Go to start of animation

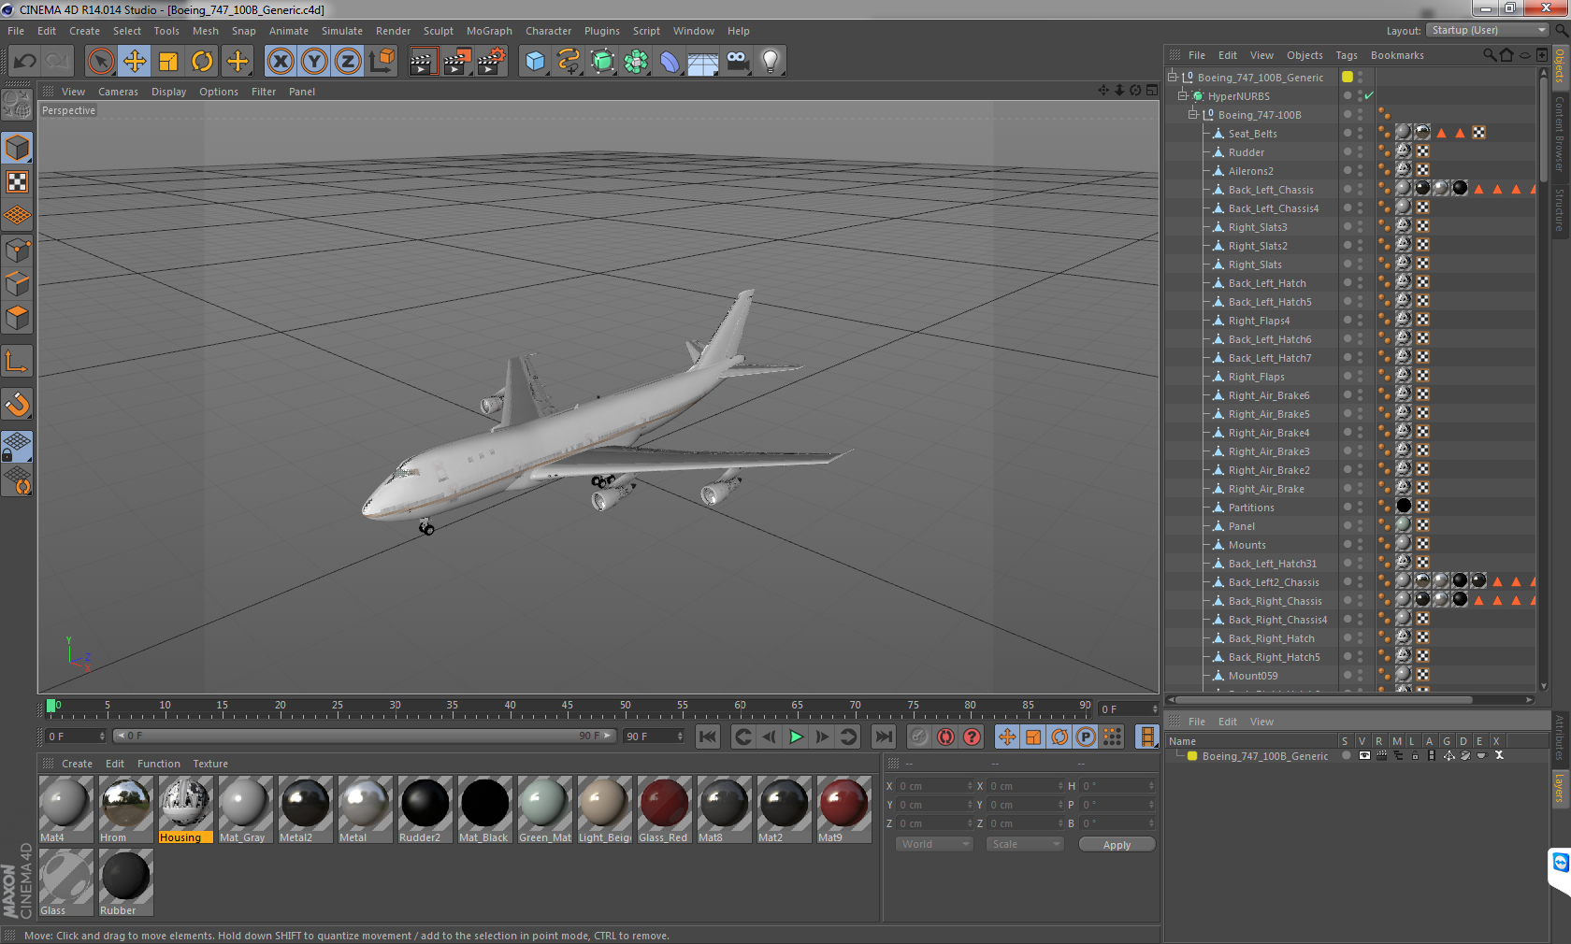pos(708,737)
